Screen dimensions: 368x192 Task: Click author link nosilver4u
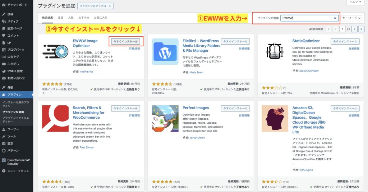(x=87, y=72)
